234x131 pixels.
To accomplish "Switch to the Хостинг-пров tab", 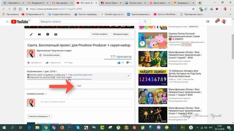I will pos(135,3).
